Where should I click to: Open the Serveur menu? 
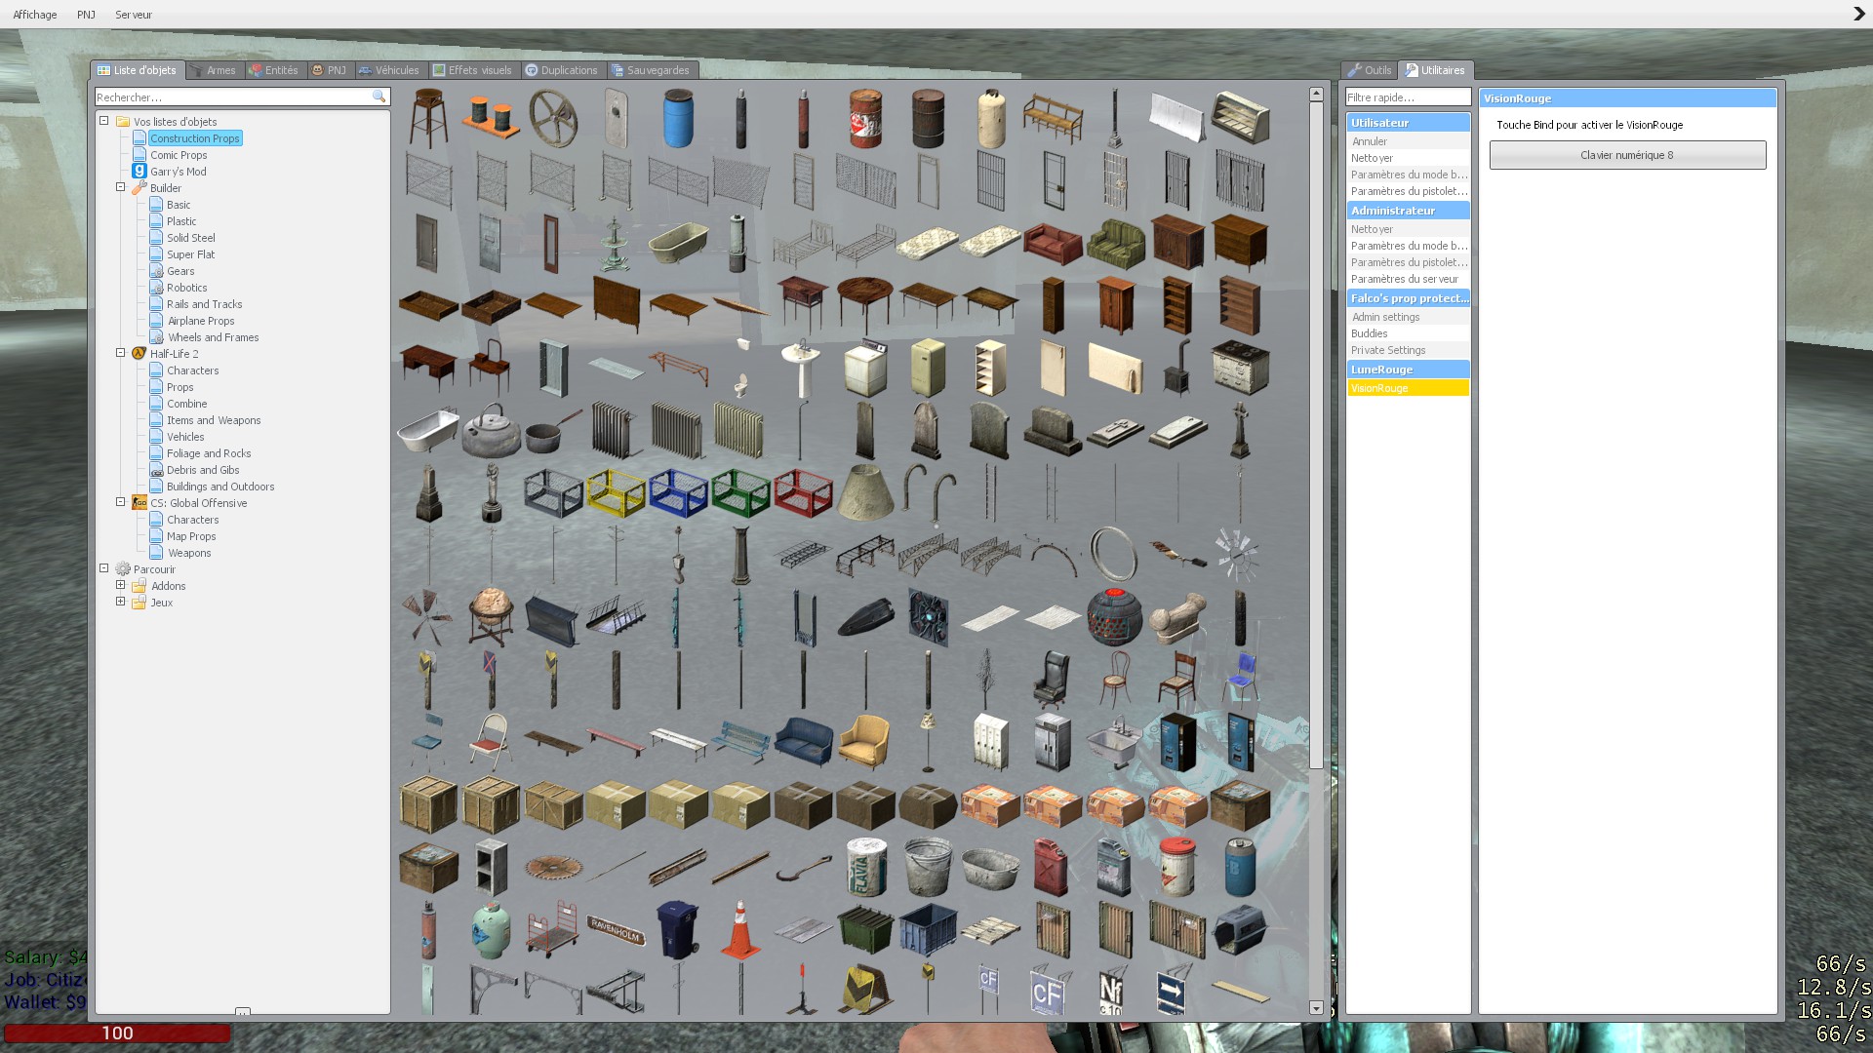tap(134, 15)
